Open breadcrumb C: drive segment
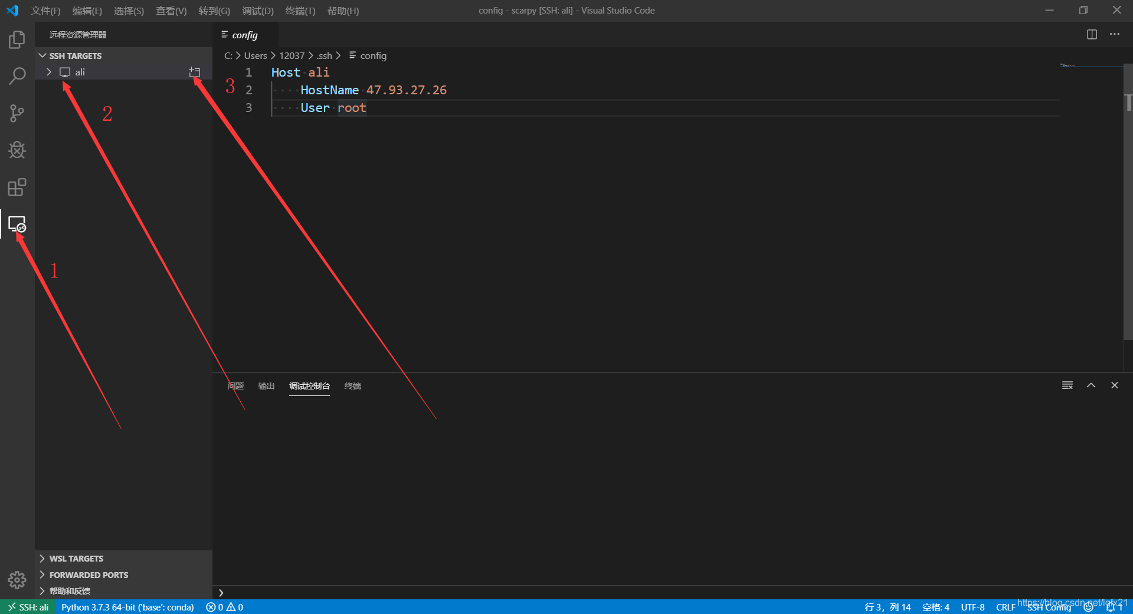 228,55
